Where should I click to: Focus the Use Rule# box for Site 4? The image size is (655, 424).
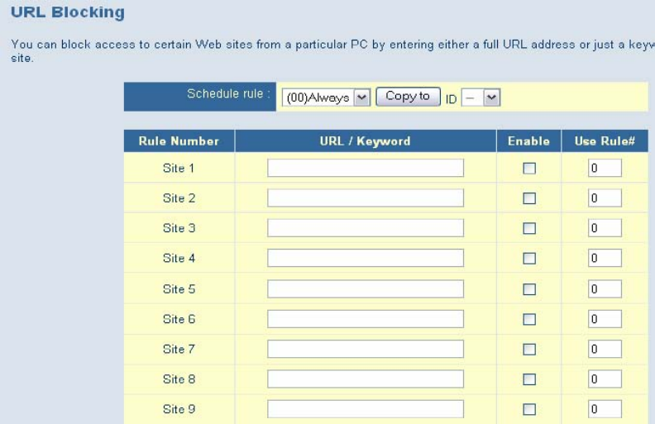click(604, 259)
